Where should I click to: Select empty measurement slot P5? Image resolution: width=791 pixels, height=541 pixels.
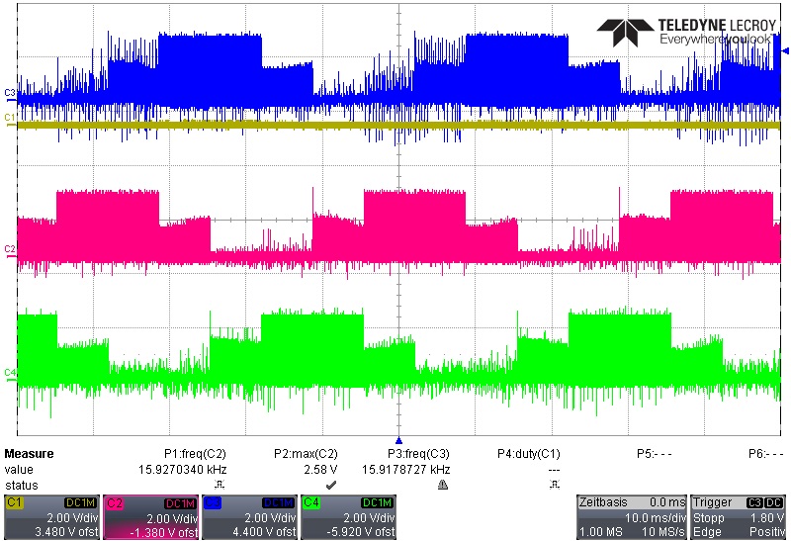click(x=654, y=454)
